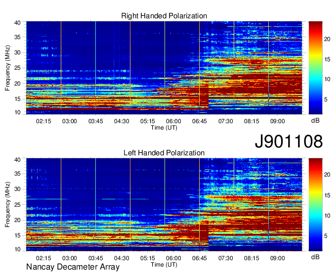336x273 pixels.
Task: Click the 06:45 tick label on the upper plot
Action: pos(200,121)
